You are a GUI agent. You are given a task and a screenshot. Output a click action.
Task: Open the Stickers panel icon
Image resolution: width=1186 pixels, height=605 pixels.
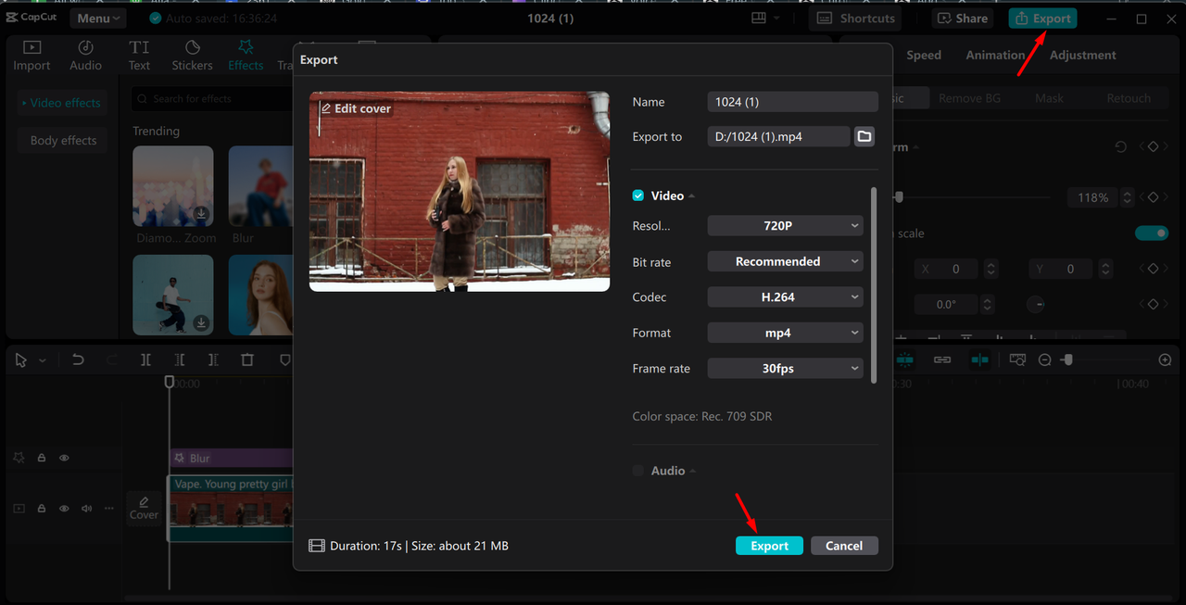click(x=192, y=47)
